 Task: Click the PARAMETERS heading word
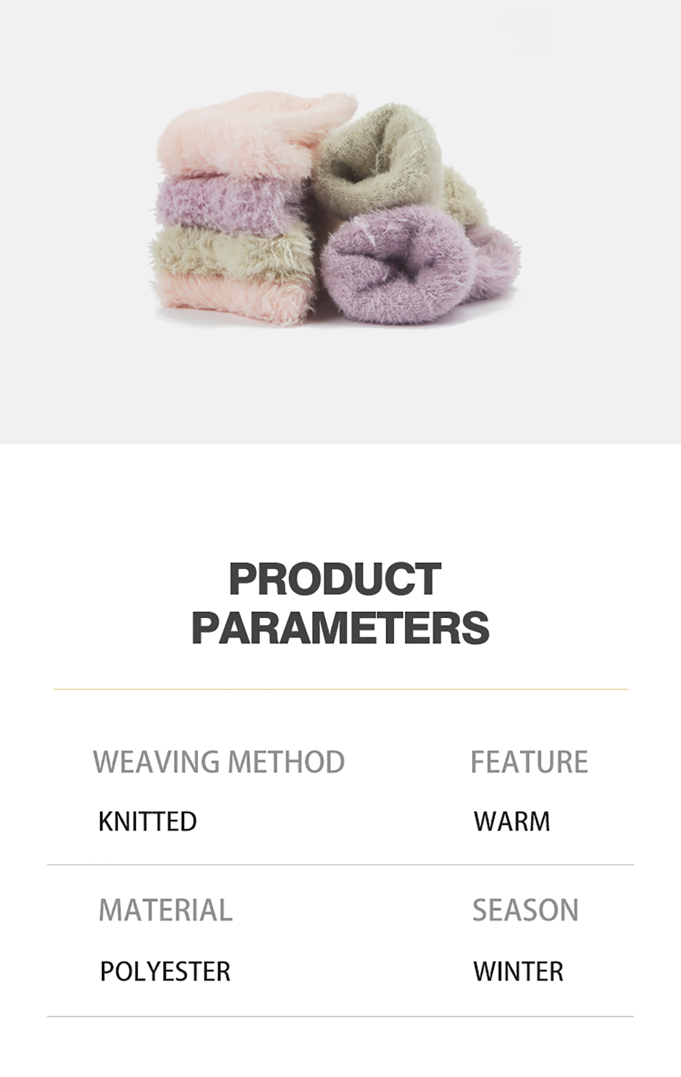point(340,627)
